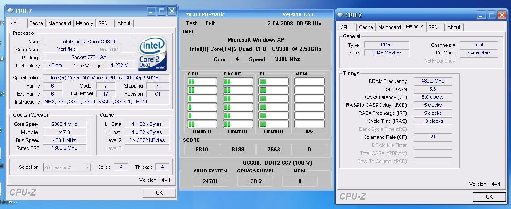This screenshot has height=209, width=511.
Task: Minimize the left CPU-Z window
Action: point(151,11)
